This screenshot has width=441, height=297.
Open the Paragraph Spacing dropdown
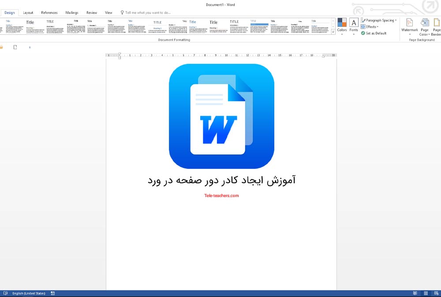point(379,20)
